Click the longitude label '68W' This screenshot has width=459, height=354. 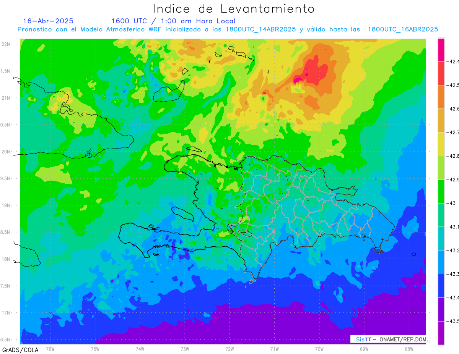(409, 349)
